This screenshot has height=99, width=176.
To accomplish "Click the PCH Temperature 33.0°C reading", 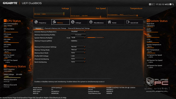I will [150, 52].
